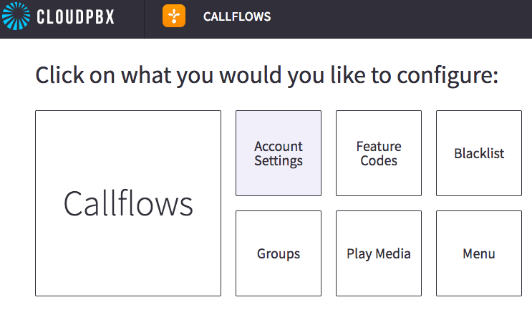
Task: Select the Play Media tile
Action: (379, 253)
